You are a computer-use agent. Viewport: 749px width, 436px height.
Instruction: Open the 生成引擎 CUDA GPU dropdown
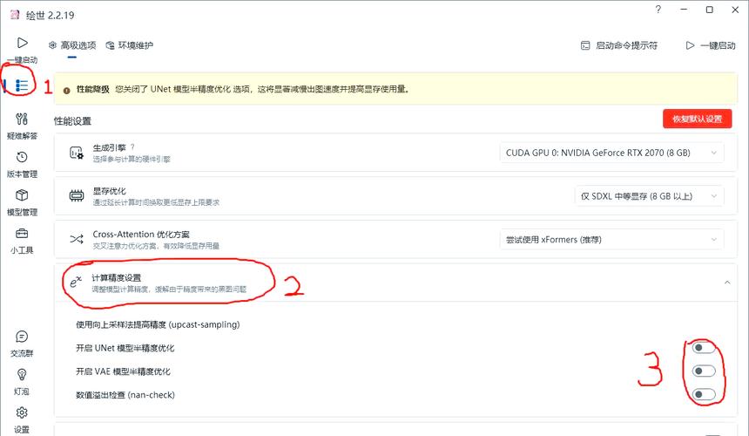pyautogui.click(x=611, y=153)
